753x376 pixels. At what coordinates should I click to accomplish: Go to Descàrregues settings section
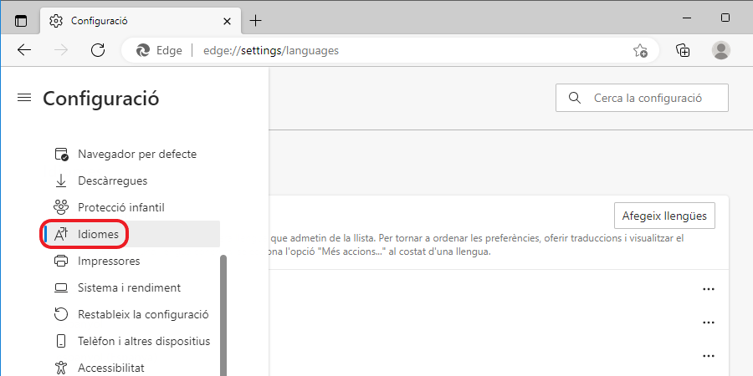(x=124, y=180)
